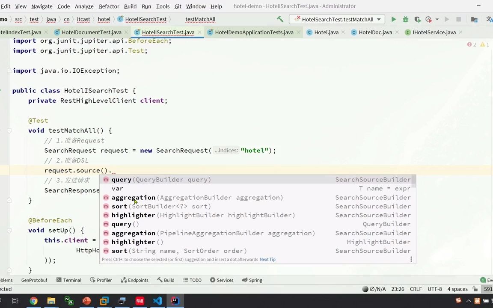Open the run configuration dropdown for HotelSearchTest.testMatchAll
Image resolution: width=493 pixels, height=308 pixels.
(x=378, y=19)
